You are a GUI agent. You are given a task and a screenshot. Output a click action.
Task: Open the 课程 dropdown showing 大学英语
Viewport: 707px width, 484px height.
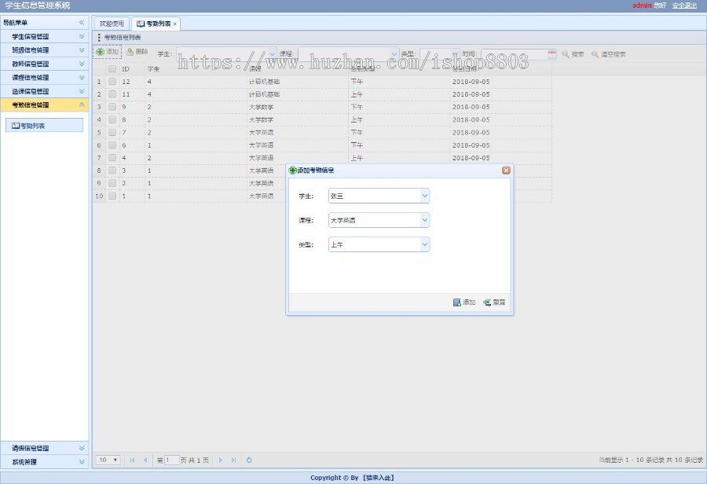423,220
